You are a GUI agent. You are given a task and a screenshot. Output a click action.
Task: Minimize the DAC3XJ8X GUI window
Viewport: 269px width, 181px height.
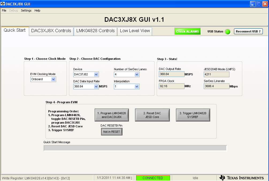(x=252, y=4)
